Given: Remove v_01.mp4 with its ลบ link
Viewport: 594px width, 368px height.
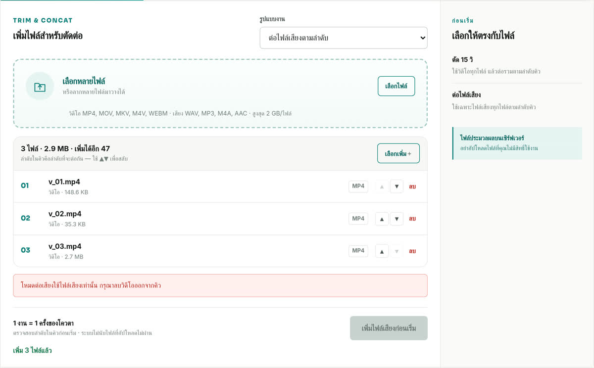Looking at the screenshot, I should [412, 186].
